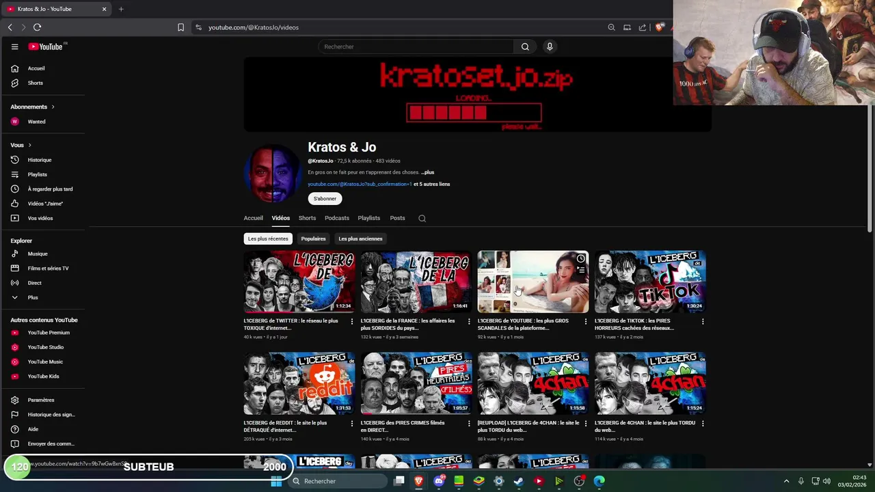Show hidden system tray icons
The height and width of the screenshot is (492, 875).
tap(786, 481)
